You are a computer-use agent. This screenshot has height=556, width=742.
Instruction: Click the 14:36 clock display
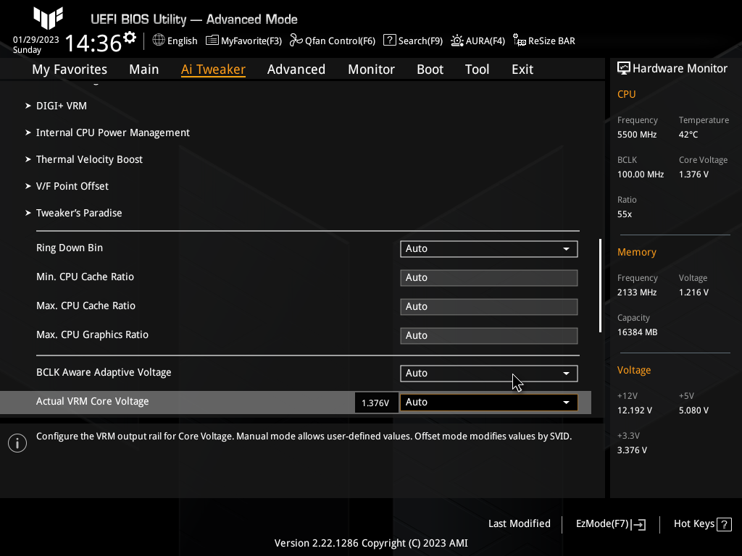[93, 43]
